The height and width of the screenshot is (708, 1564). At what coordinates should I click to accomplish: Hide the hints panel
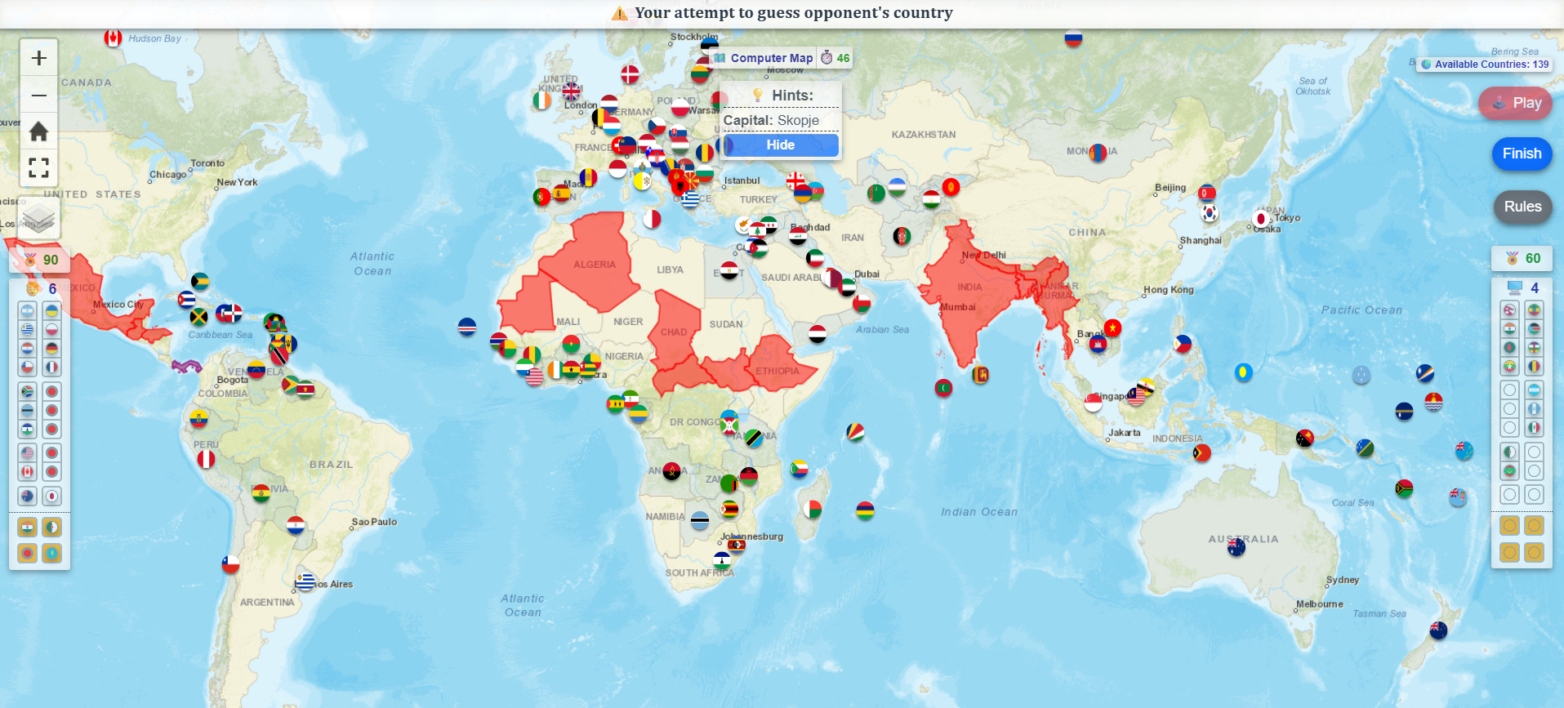click(x=781, y=145)
